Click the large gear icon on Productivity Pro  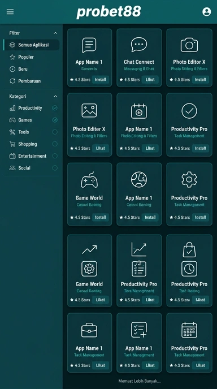[x=189, y=179]
